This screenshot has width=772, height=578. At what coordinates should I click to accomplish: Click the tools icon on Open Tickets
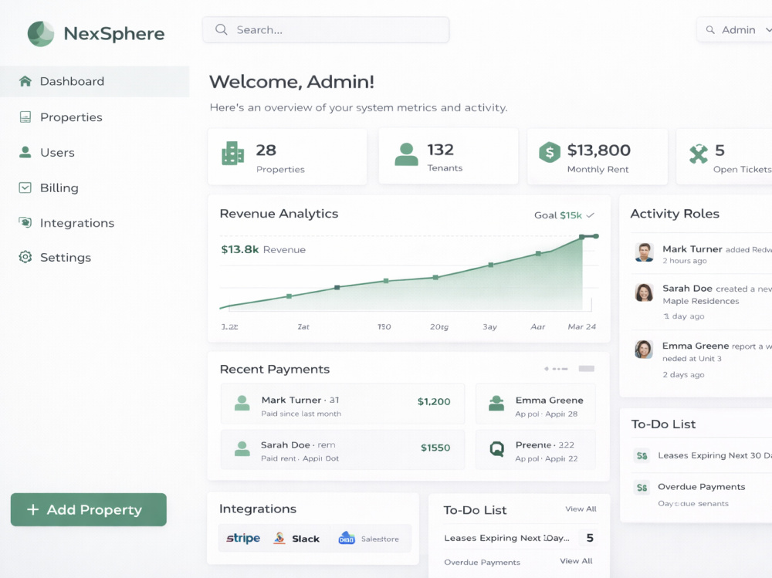coord(698,154)
